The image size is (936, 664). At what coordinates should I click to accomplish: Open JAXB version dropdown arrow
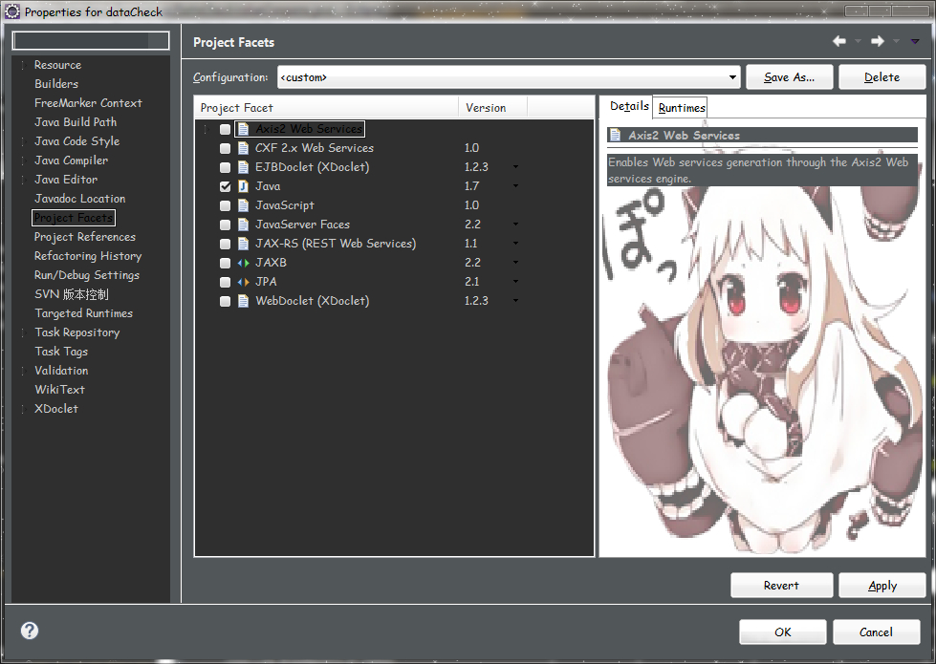pos(515,263)
